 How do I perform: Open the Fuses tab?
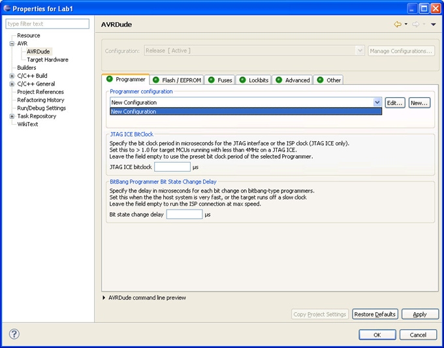pyautogui.click(x=219, y=80)
